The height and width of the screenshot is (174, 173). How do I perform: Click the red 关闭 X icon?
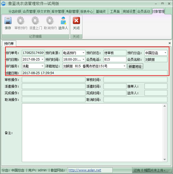tap(76, 21)
